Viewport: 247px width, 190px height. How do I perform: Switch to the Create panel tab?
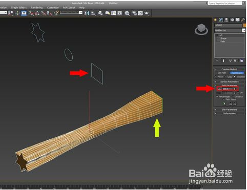point(215,20)
